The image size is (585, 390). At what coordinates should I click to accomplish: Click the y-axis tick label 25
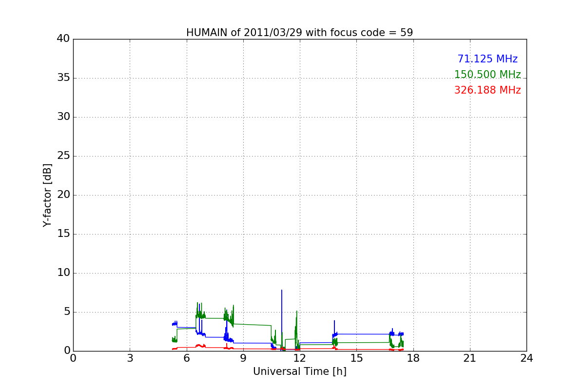[63, 156]
